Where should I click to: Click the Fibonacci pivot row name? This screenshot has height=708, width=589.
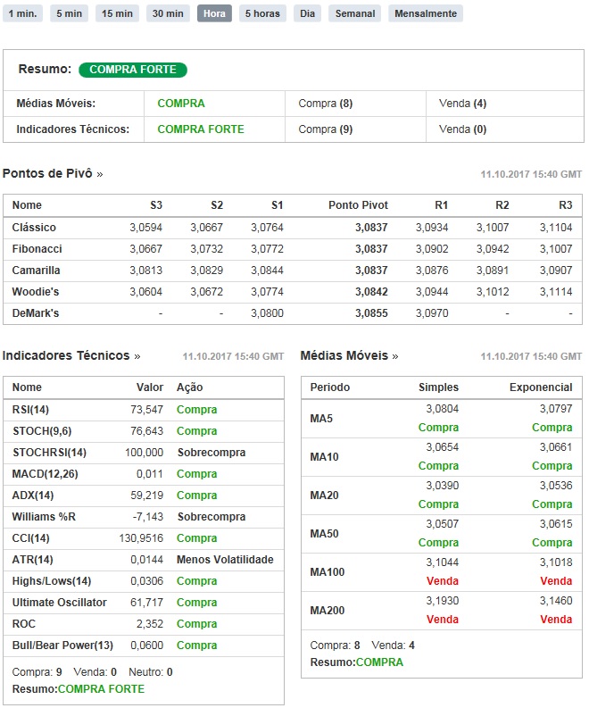[x=37, y=249]
